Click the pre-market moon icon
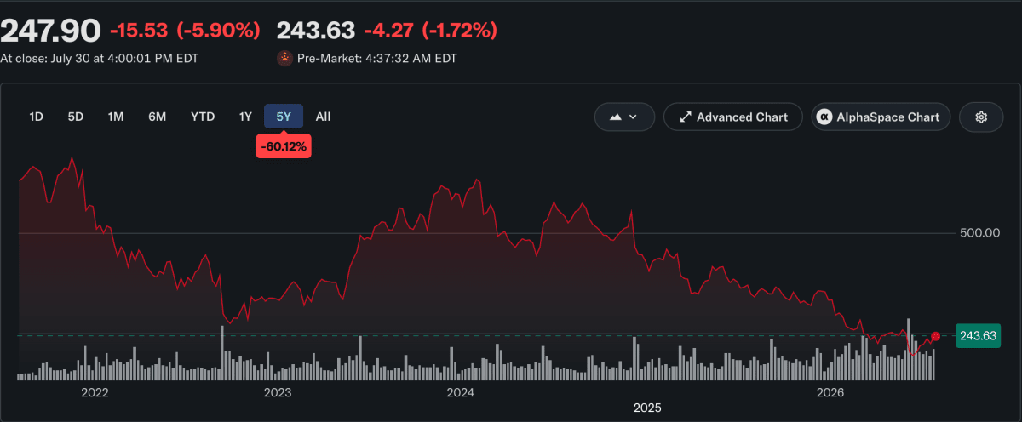Viewport: 1022px width, 422px height. 284,59
